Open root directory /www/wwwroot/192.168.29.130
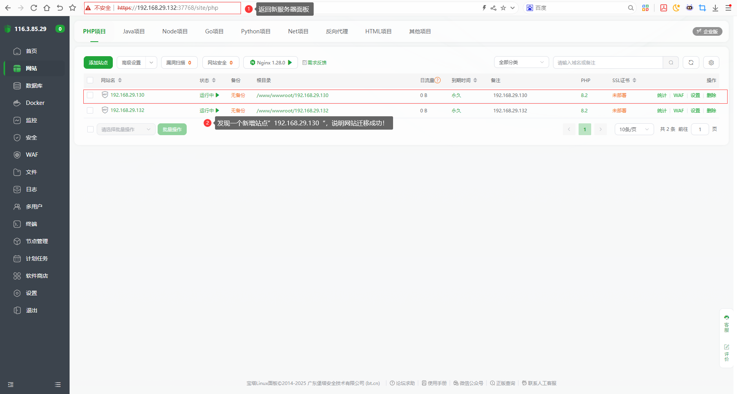This screenshot has width=737, height=394. click(292, 95)
